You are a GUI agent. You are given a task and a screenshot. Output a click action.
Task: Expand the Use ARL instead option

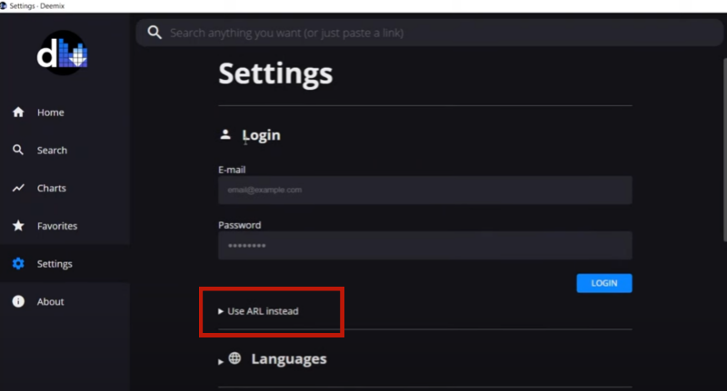258,311
